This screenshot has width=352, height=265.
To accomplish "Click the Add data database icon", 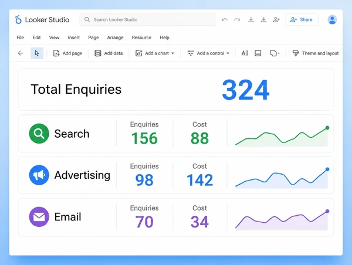I will 98,53.
